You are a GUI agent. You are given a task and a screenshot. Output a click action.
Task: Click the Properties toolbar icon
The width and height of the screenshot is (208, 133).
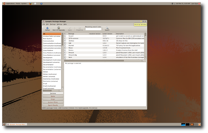click(x=79, y=28)
